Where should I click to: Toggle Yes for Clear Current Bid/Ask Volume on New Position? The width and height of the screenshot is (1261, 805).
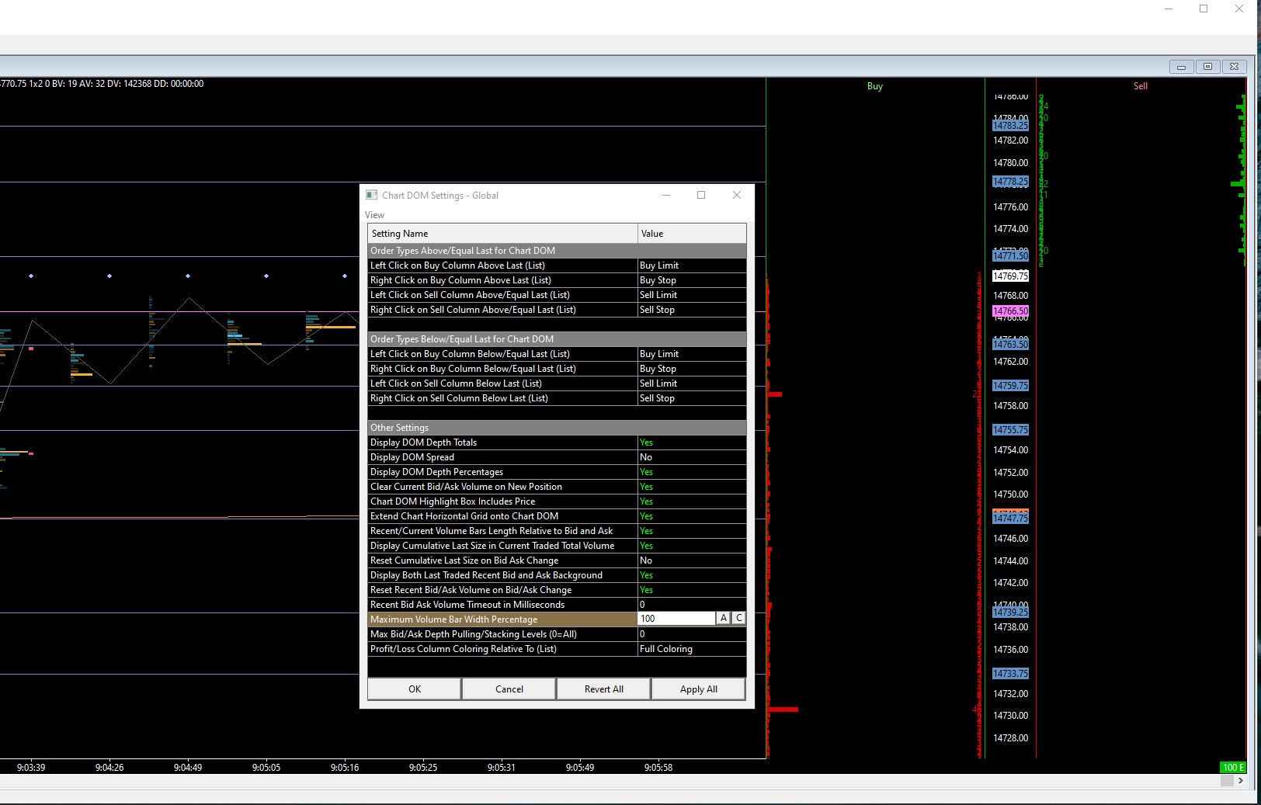click(x=692, y=487)
